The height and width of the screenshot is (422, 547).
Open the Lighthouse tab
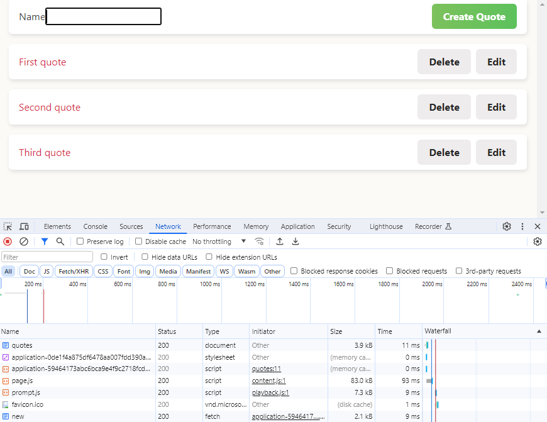coord(386,226)
